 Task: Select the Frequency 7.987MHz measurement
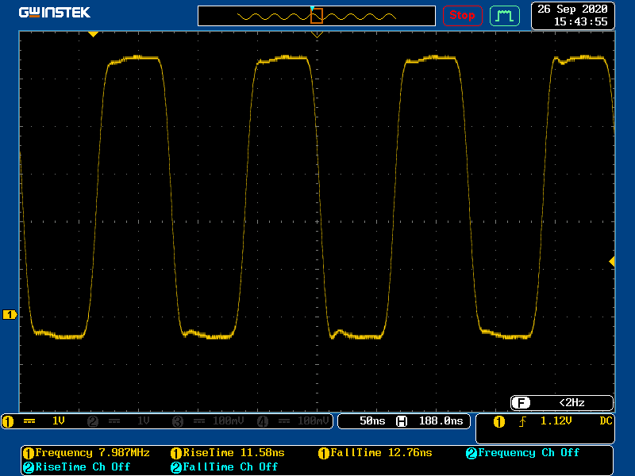point(87,453)
